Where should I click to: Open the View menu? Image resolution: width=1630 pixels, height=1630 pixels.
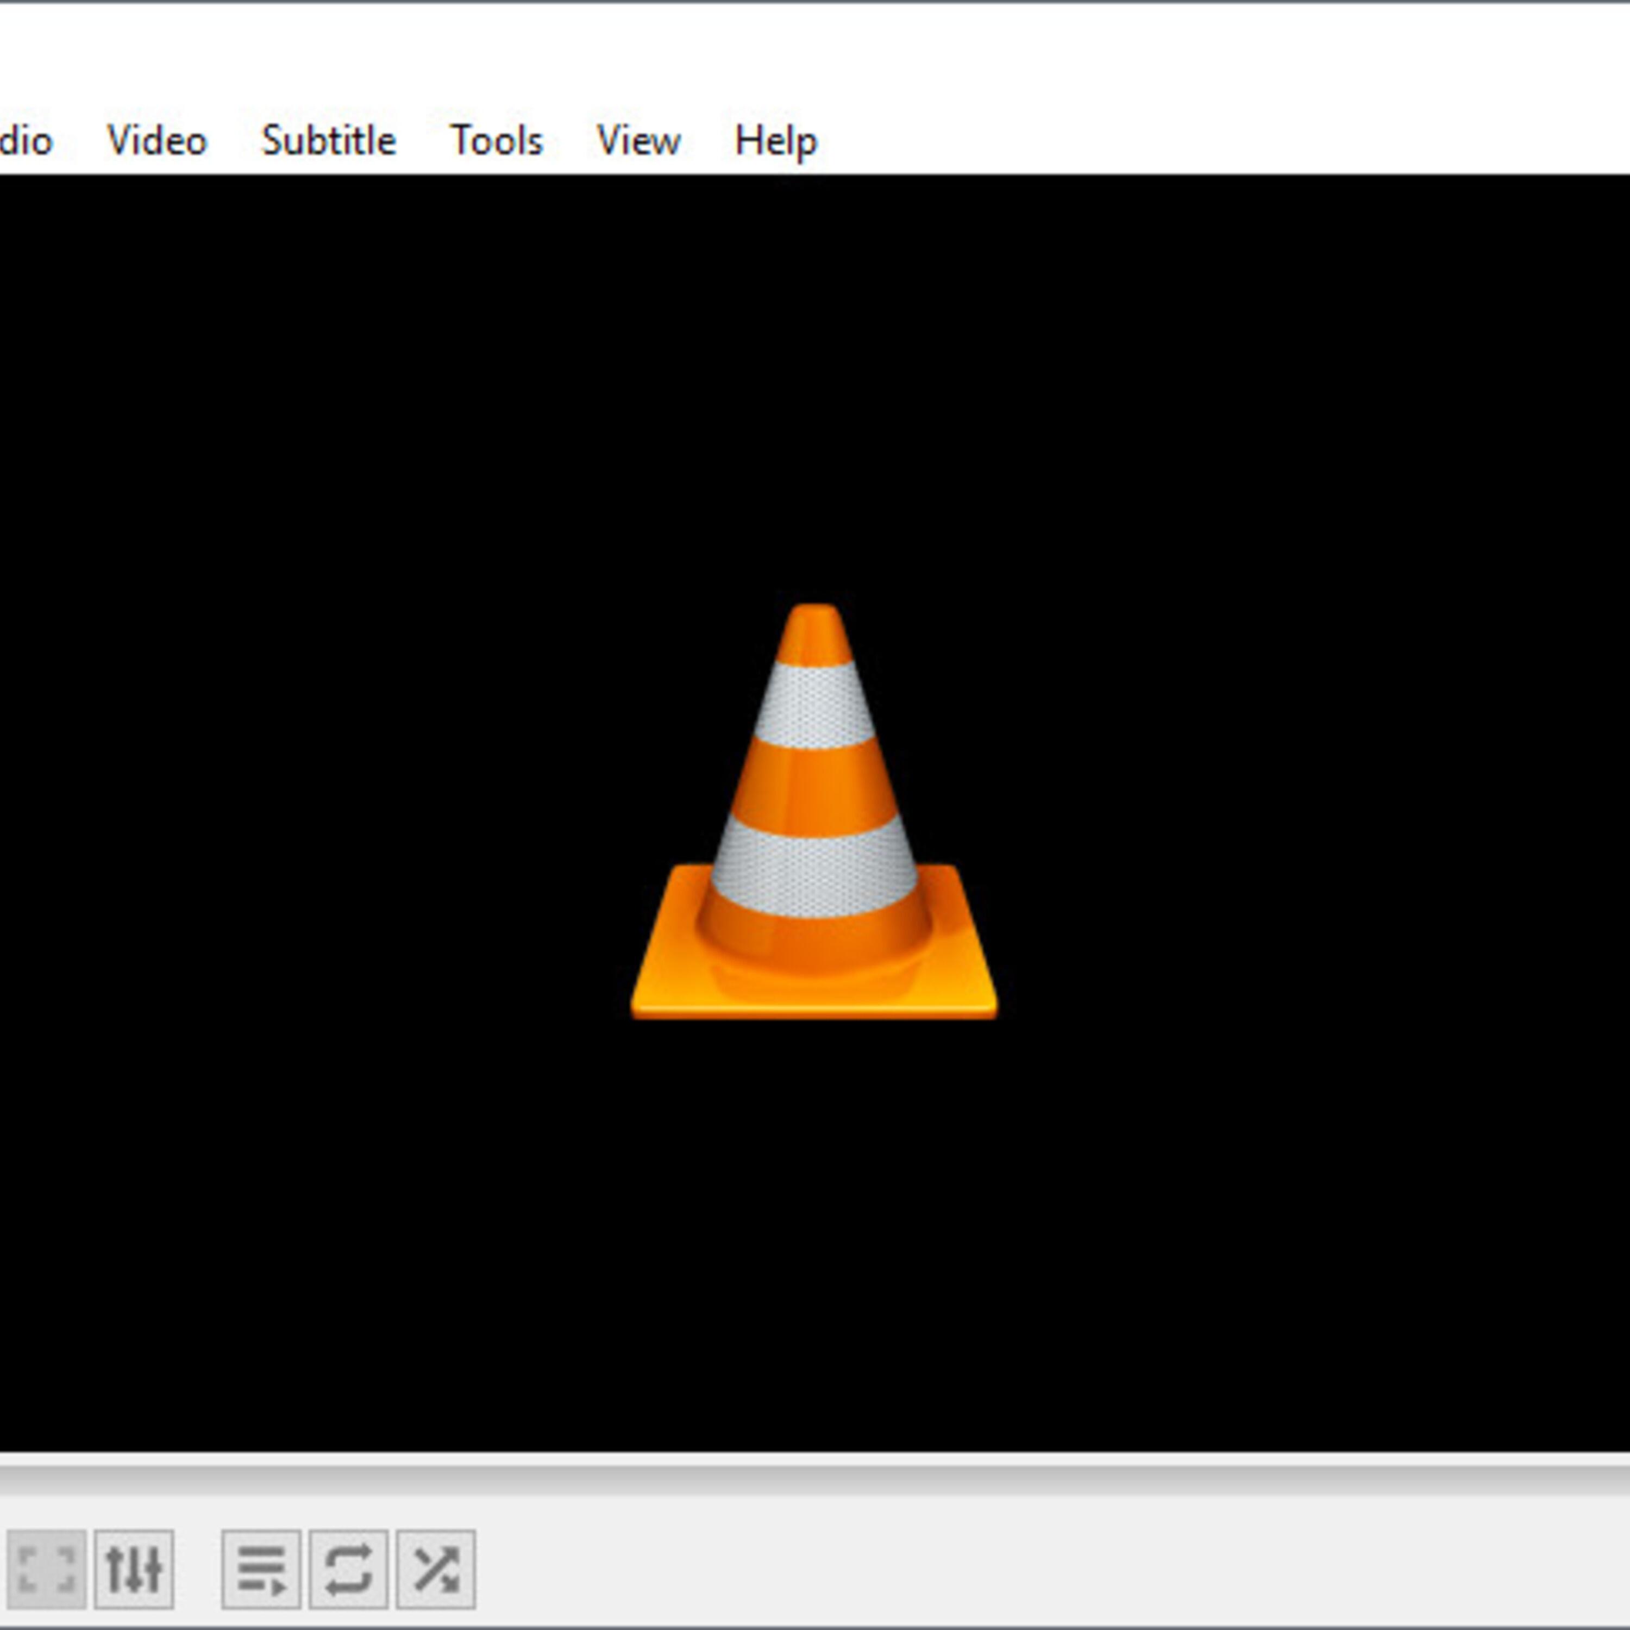point(638,140)
